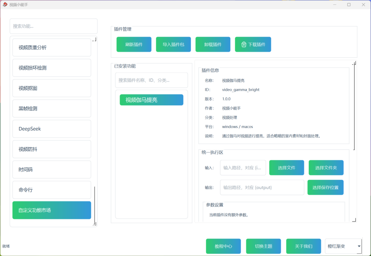Minimize the 视频小能手 window
371x256 pixels.
pyautogui.click(x=334, y=4)
